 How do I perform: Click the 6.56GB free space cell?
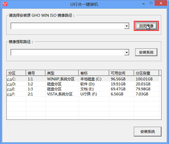coord(117,94)
